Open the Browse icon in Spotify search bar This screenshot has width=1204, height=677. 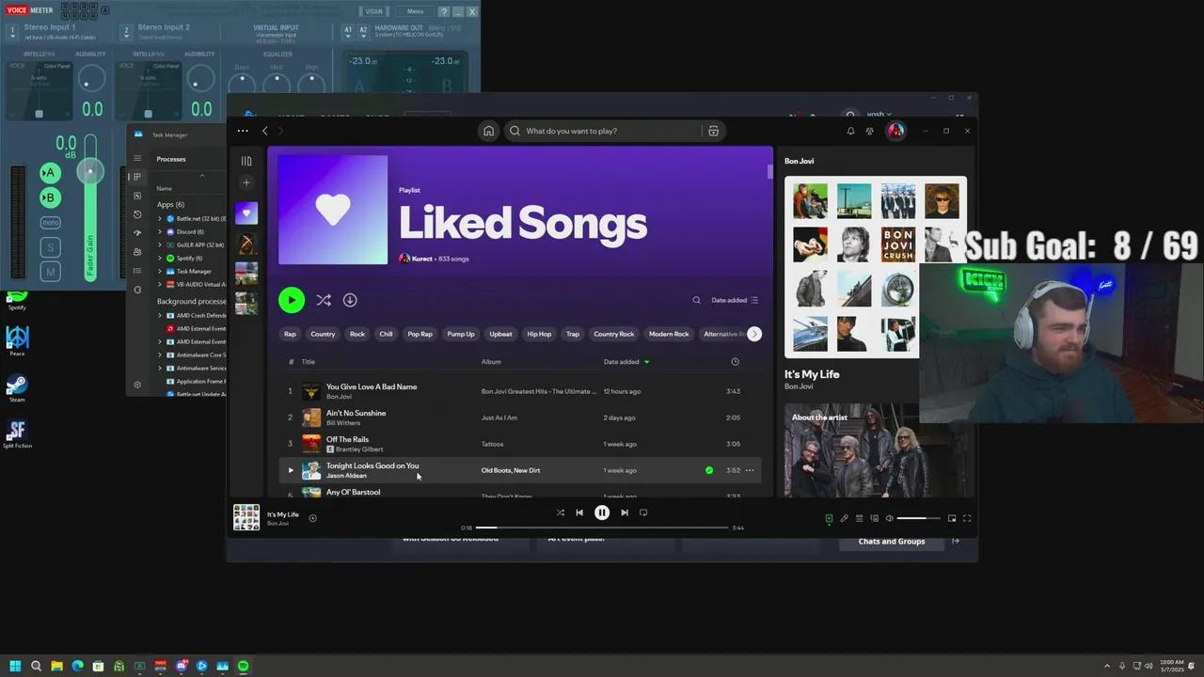[x=713, y=131]
